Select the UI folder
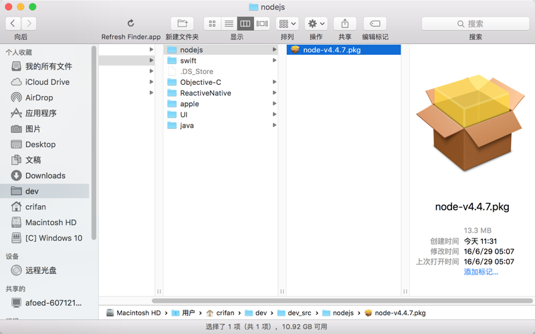Image resolution: width=535 pixels, height=334 pixels. pos(221,114)
